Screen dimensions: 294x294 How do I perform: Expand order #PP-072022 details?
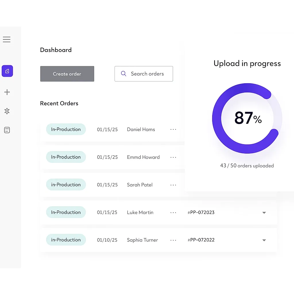tap(264, 240)
